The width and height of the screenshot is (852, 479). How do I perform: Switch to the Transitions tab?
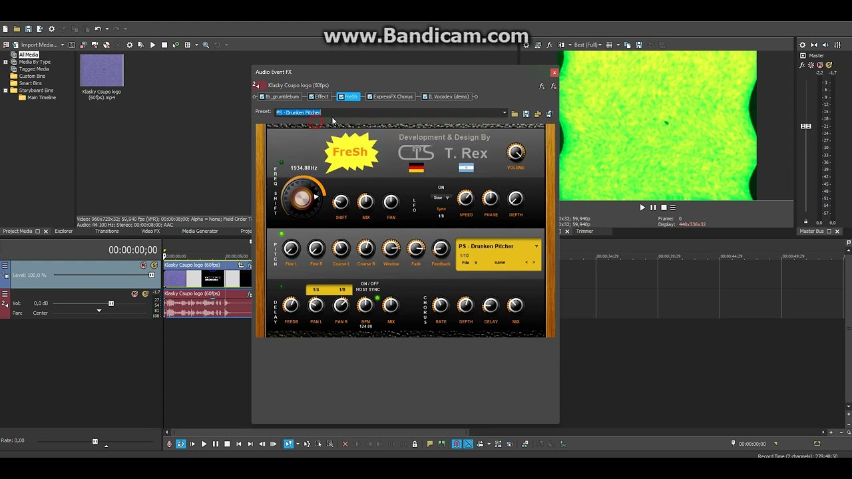click(106, 231)
